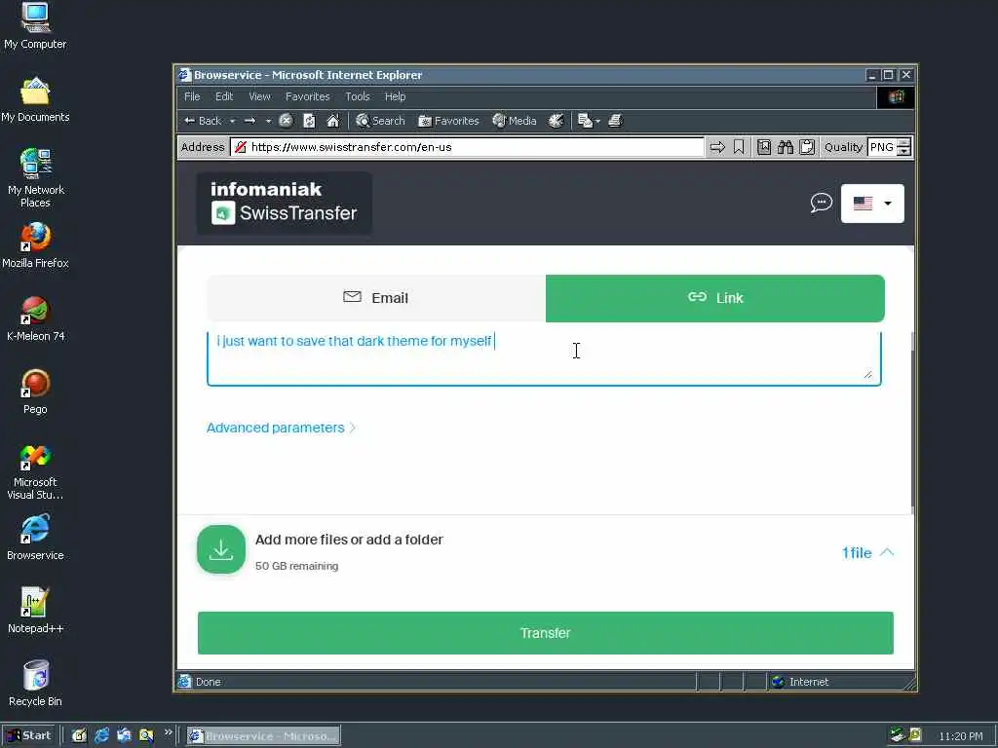
Task: Expand the quick launch overflow chevron
Action: [x=168, y=732]
